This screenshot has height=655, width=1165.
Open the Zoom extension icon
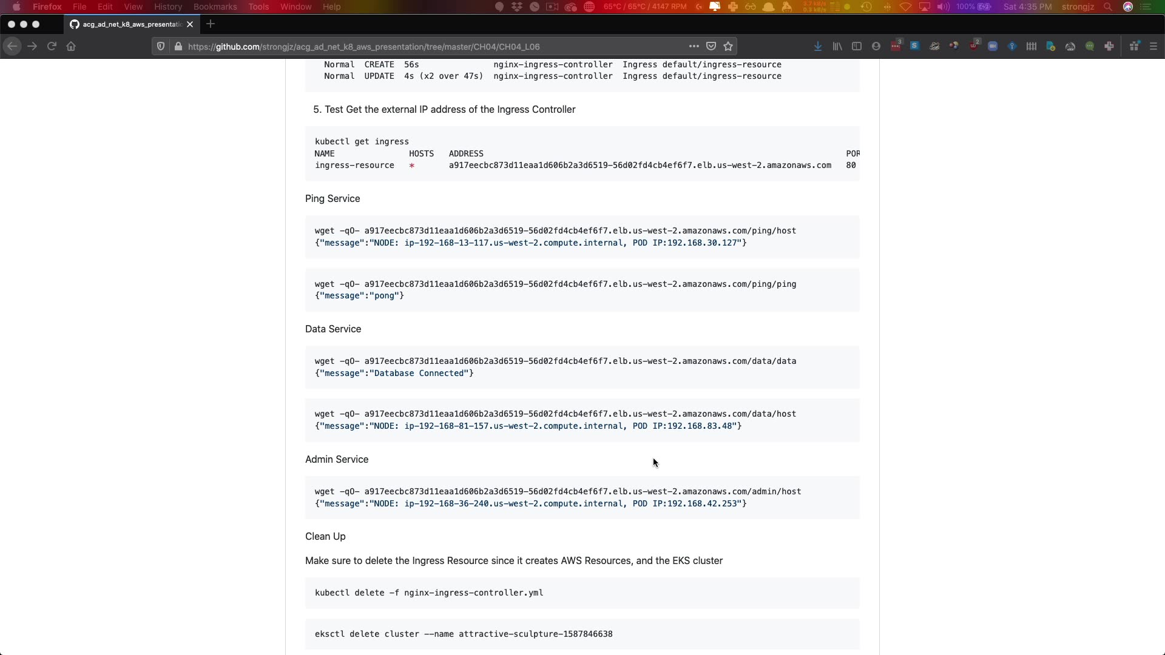click(x=993, y=46)
